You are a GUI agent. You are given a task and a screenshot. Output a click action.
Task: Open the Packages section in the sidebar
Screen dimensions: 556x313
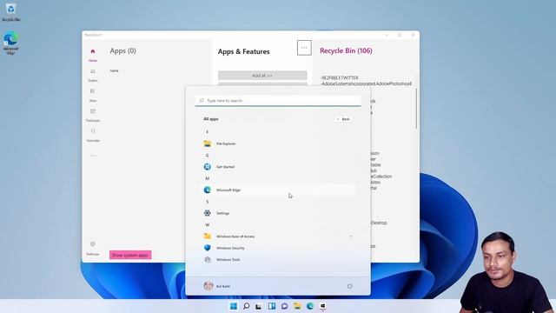click(93, 116)
